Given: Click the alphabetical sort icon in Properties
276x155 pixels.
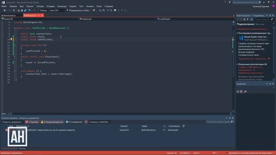Looking at the screenshot, I should click(241, 92).
